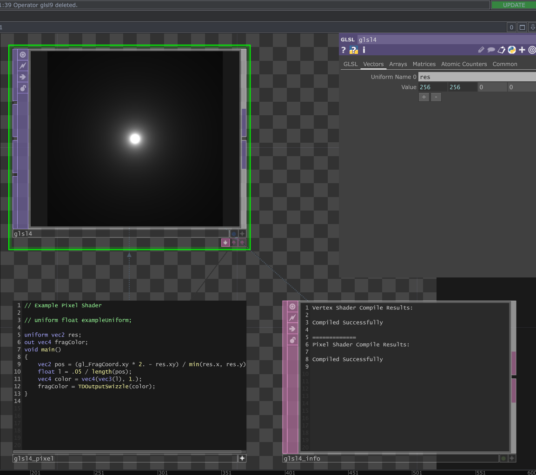Switch to the Matrices tab
536x475 pixels.
(x=424, y=64)
